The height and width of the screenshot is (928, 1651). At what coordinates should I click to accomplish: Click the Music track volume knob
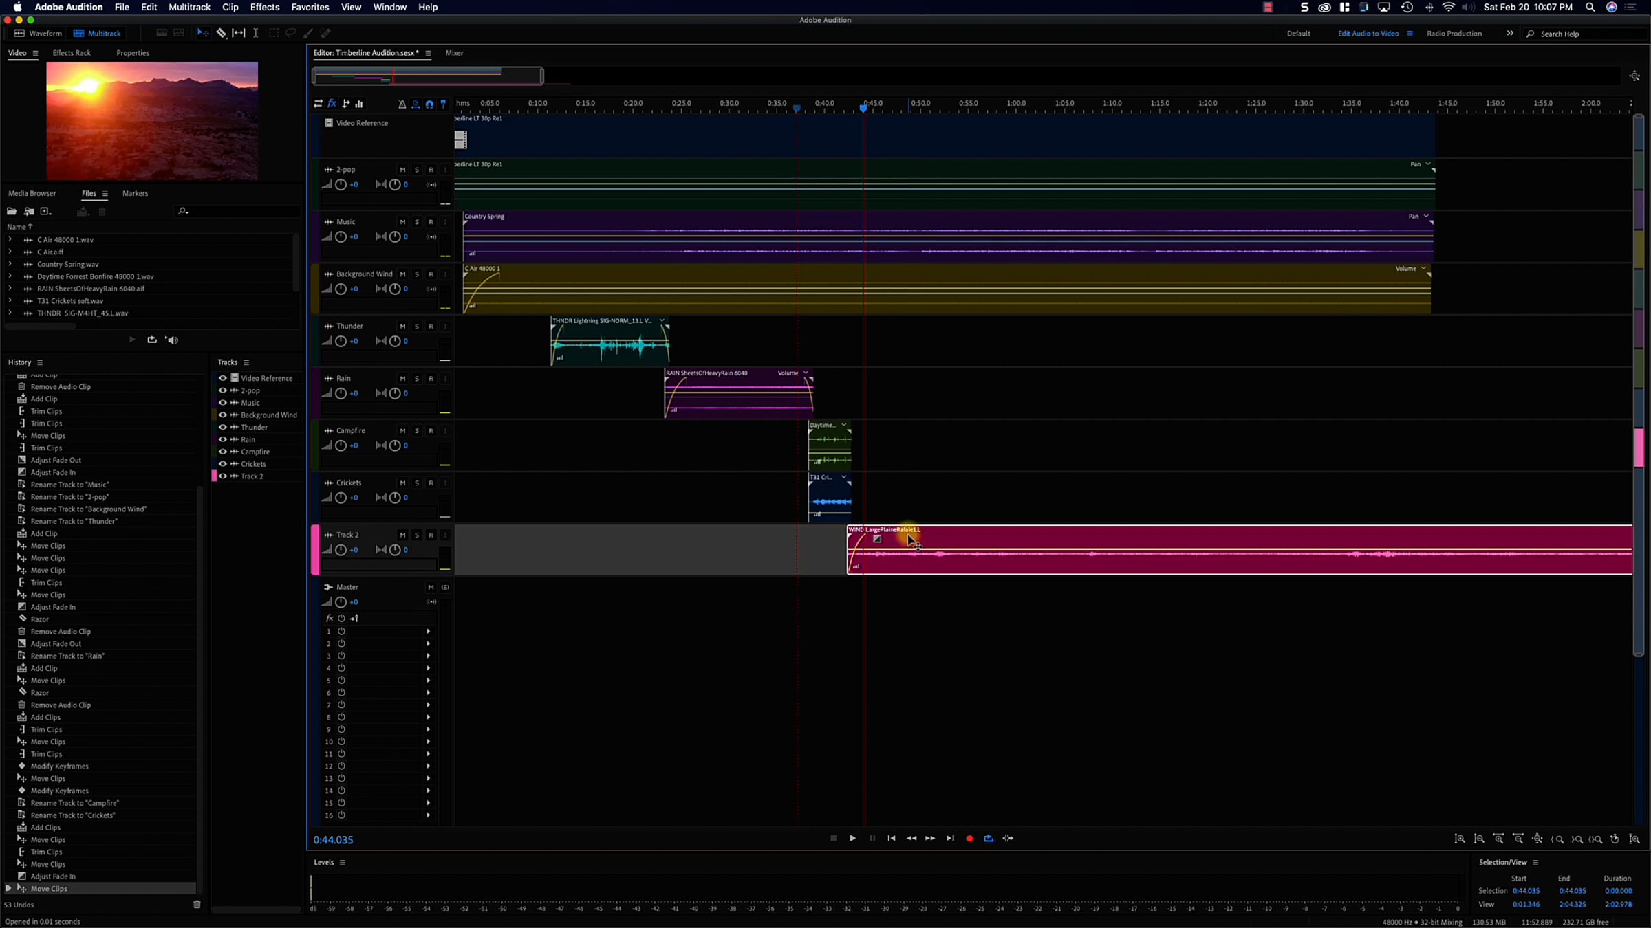coord(341,236)
